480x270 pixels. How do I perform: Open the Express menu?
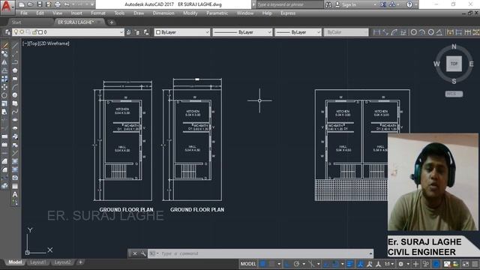pyautogui.click(x=288, y=13)
